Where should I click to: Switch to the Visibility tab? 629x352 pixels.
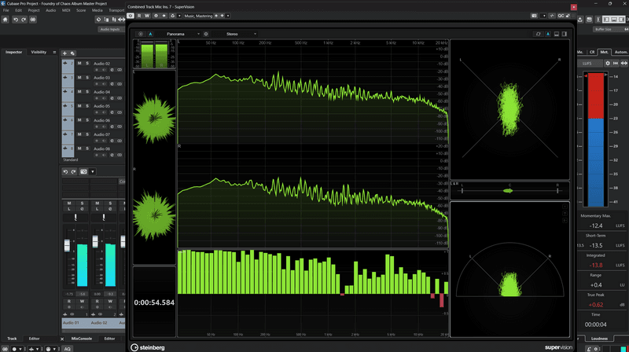tap(39, 52)
